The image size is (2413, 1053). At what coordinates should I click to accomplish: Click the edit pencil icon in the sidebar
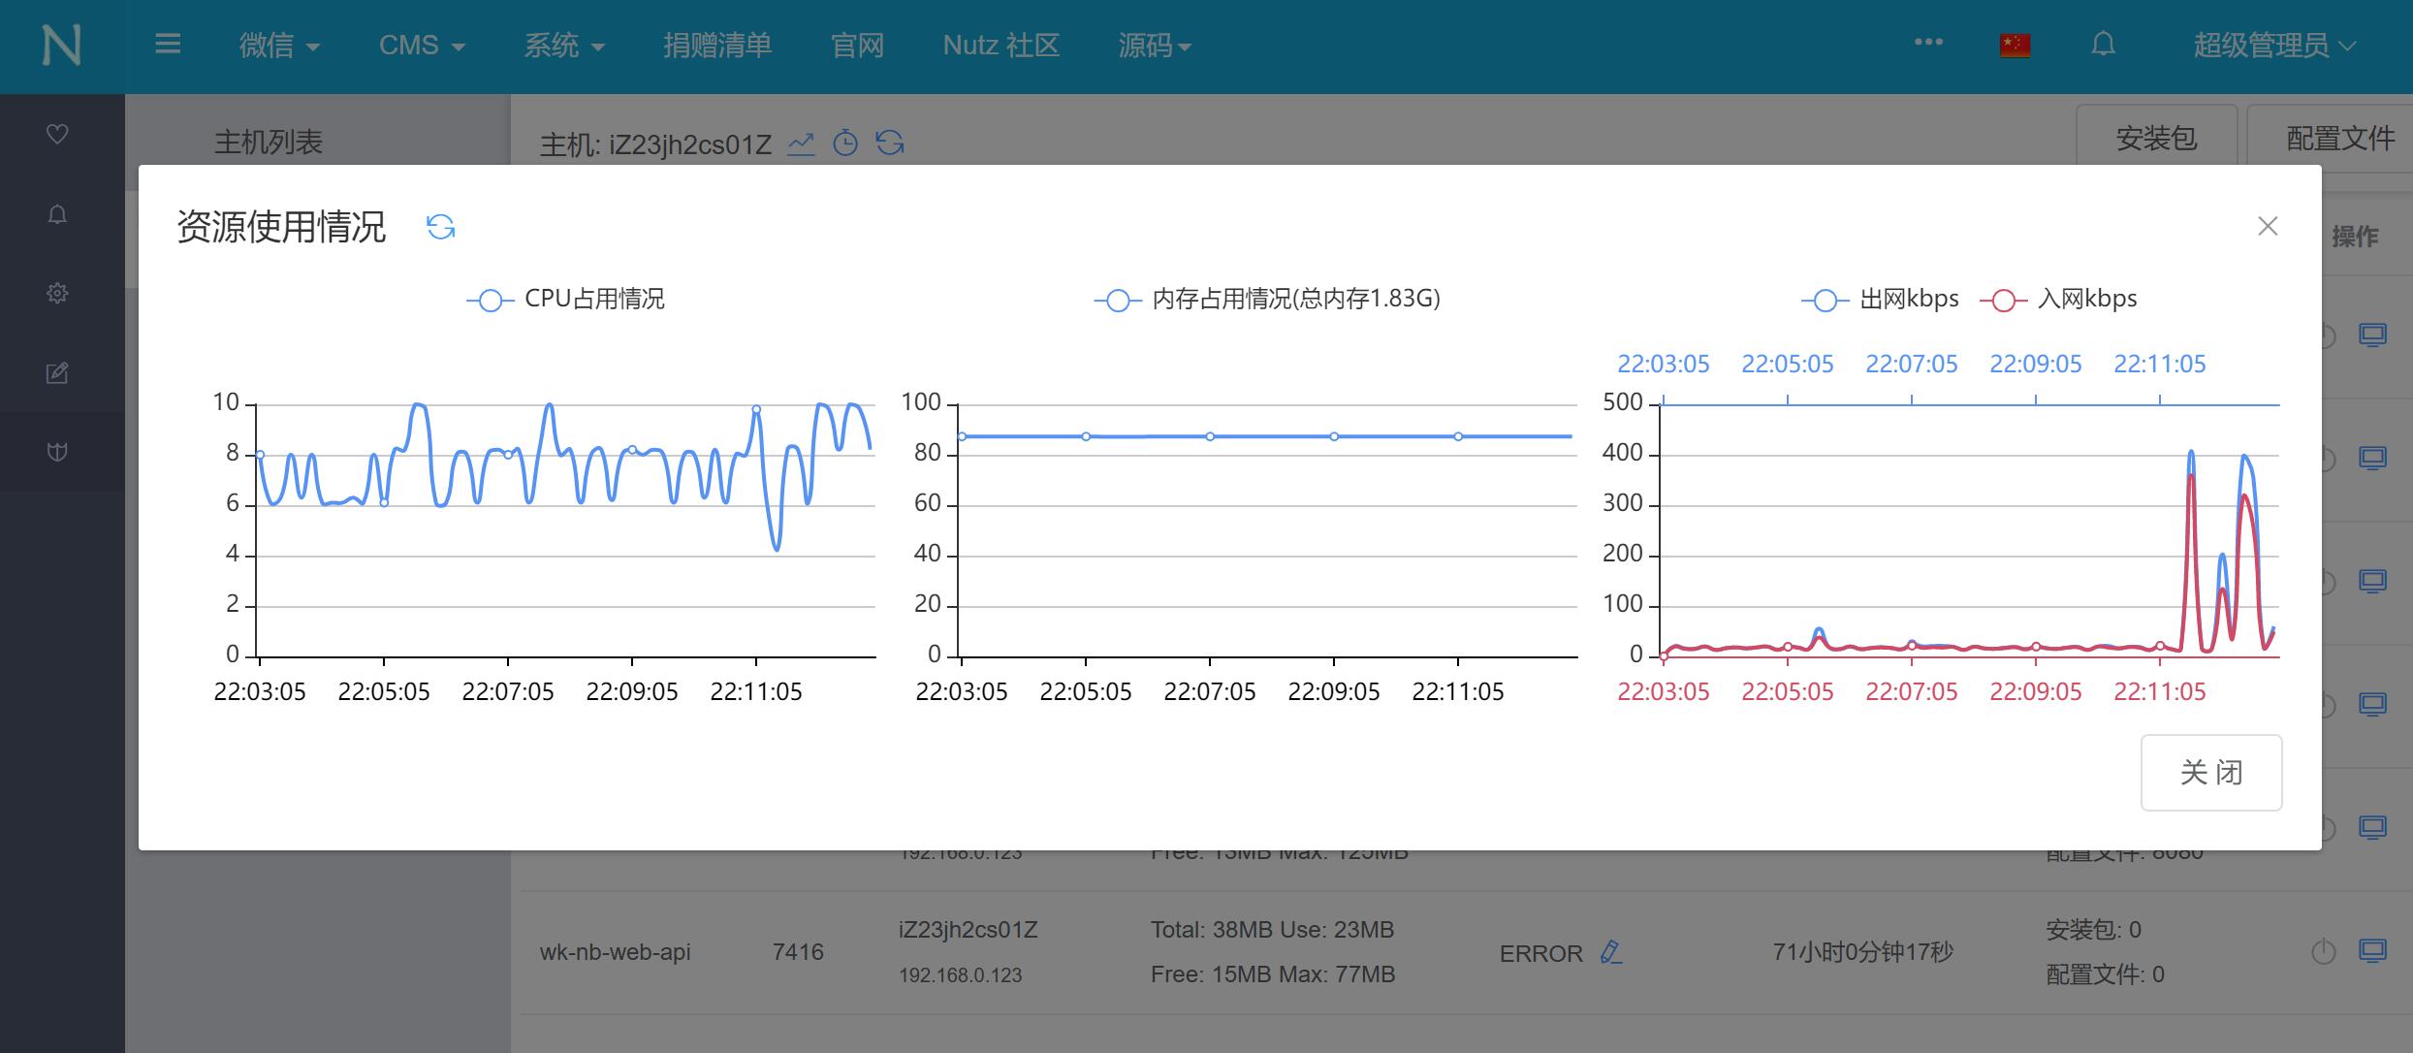coord(57,372)
